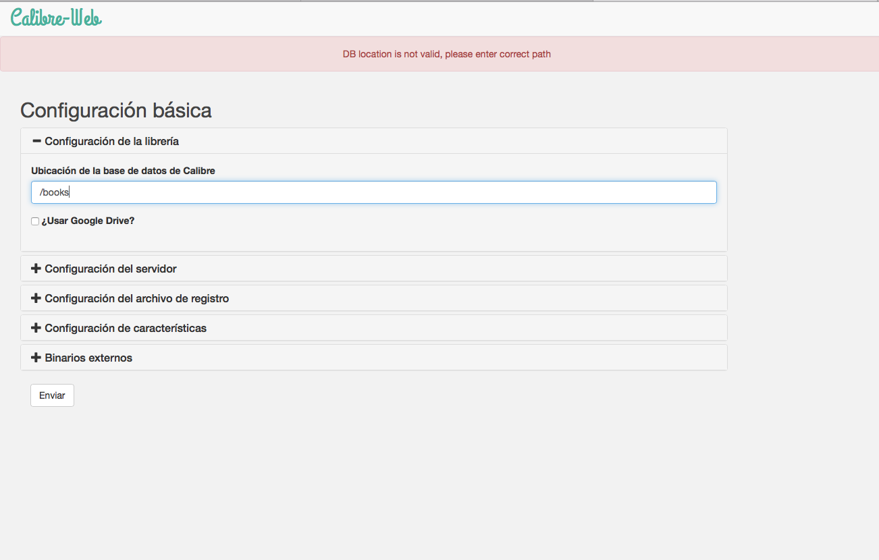Expand the Configuración del servidor section title
The image size is (879, 560).
click(x=111, y=269)
